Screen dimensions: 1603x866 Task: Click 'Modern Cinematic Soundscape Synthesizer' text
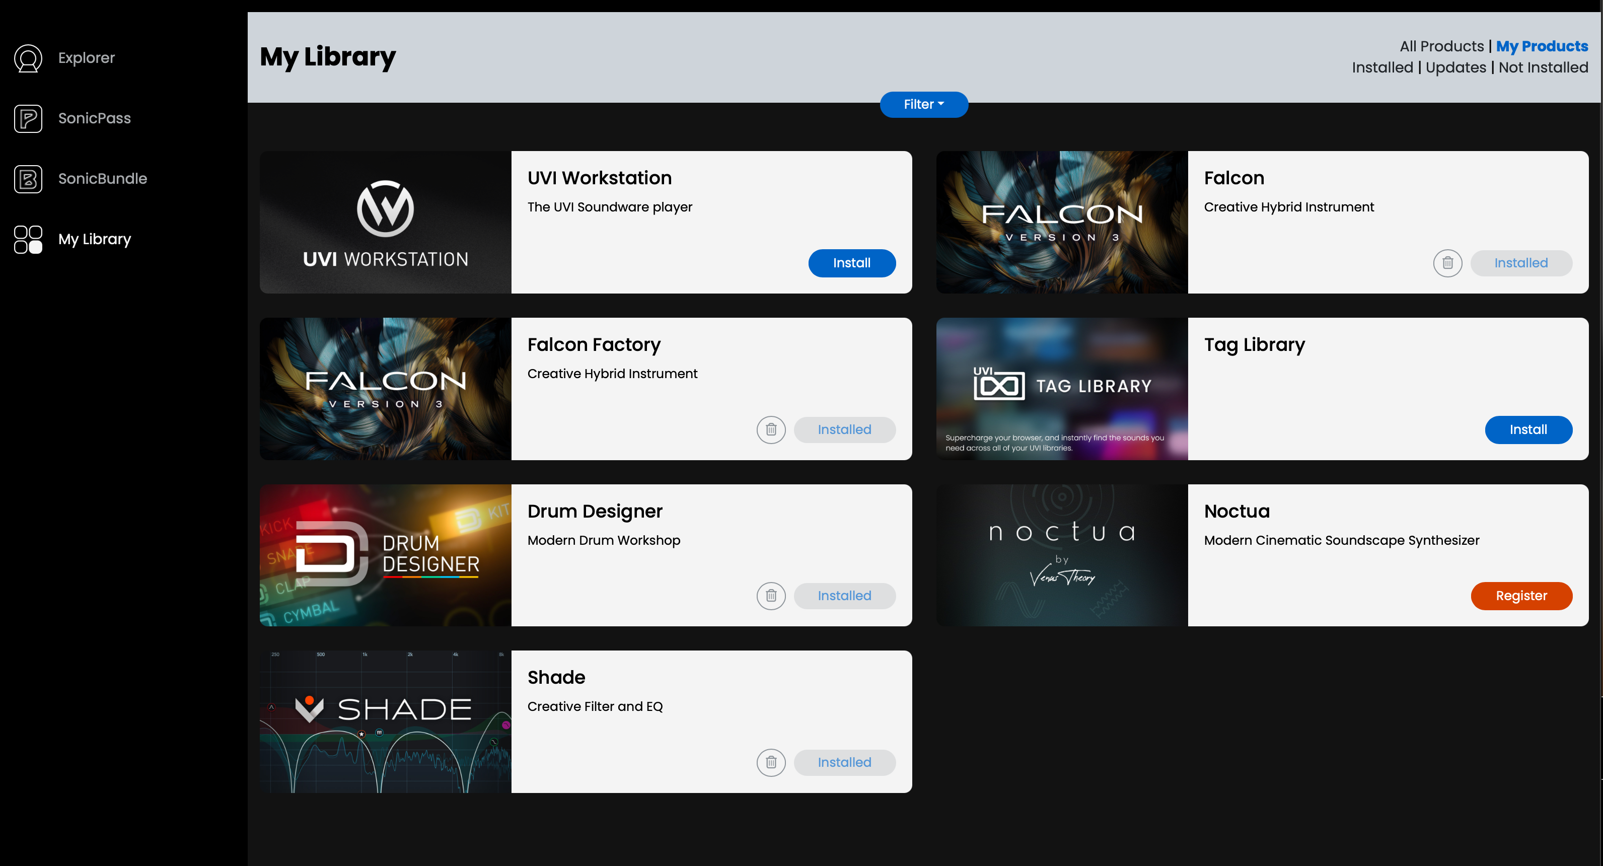1341,541
